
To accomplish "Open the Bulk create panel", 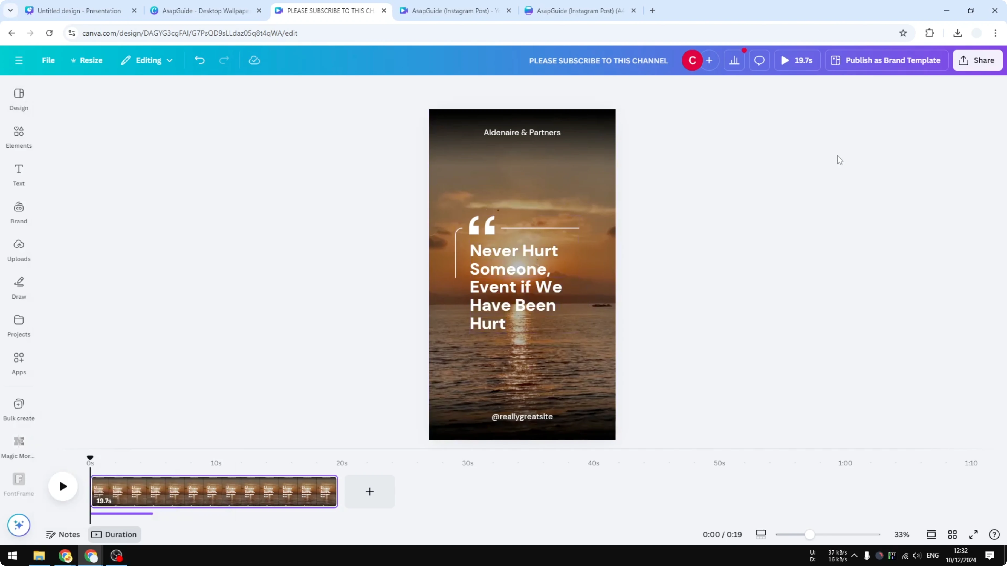I will [x=18, y=409].
